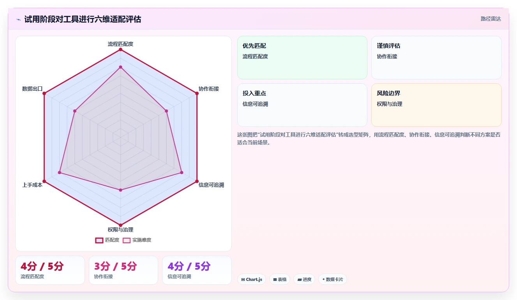Click the outer 匹配度 data point on 上手成本 axis
This screenshot has width=517, height=300.
pos(44,181)
